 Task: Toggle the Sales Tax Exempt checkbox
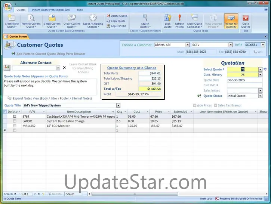pos(215,106)
